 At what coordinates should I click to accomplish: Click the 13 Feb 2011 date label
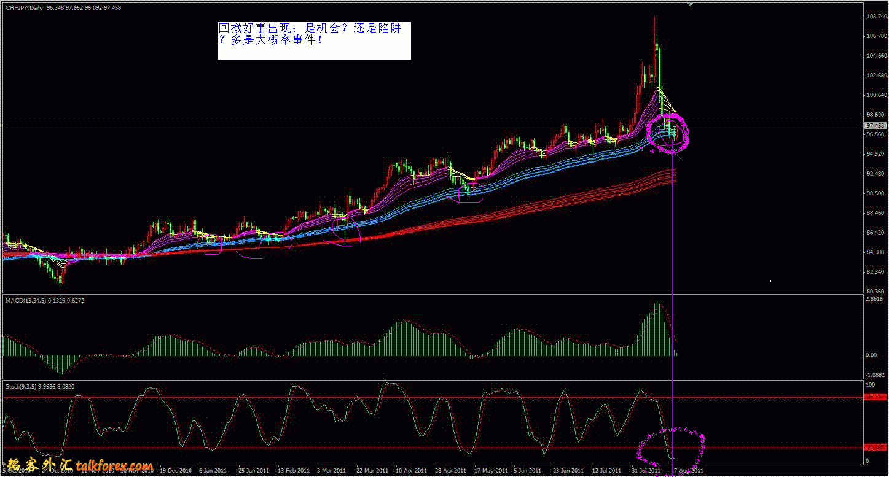294,471
